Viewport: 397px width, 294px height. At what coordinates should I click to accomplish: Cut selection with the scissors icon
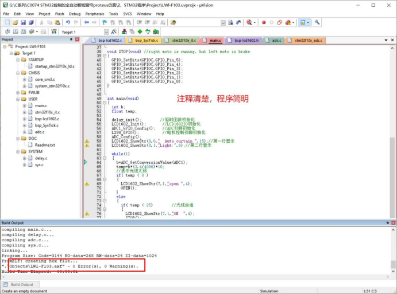[x=41, y=22]
